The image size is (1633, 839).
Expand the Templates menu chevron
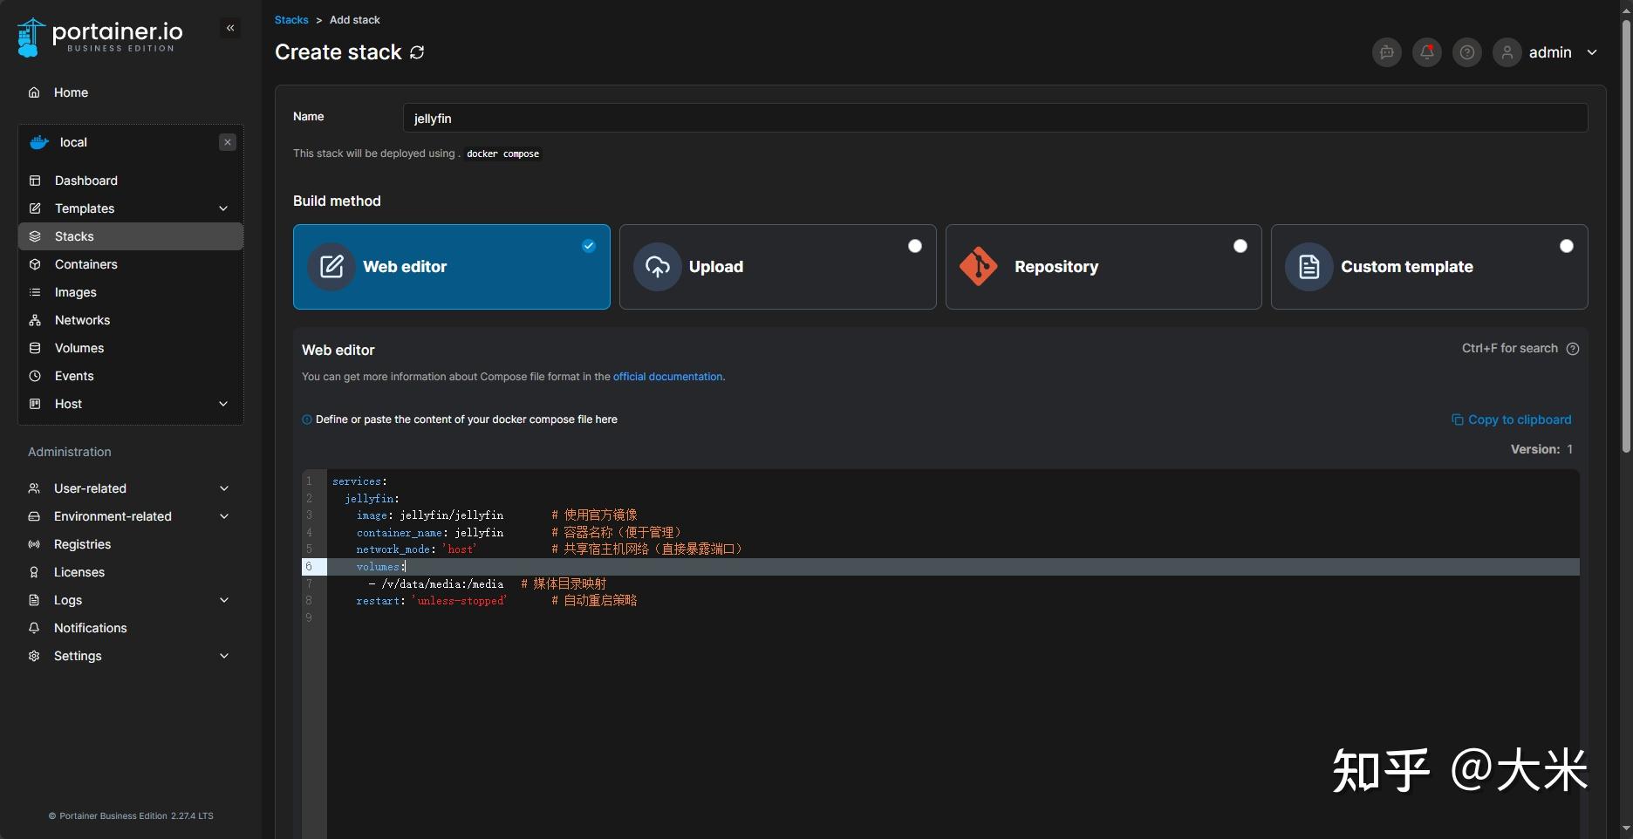click(223, 208)
